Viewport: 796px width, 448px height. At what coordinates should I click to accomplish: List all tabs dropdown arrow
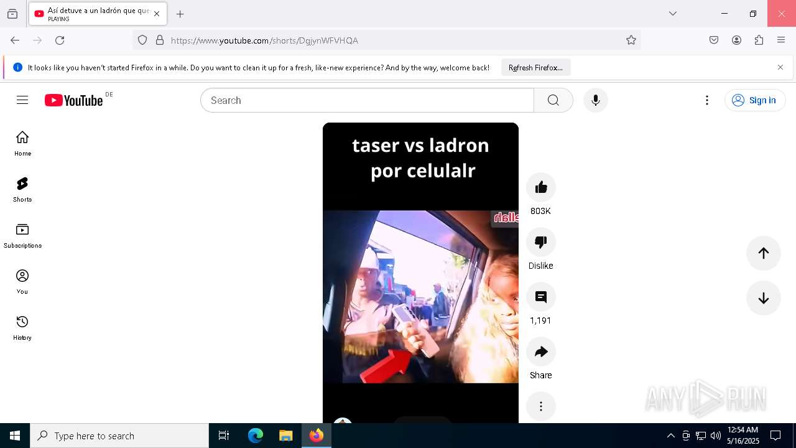click(x=673, y=14)
